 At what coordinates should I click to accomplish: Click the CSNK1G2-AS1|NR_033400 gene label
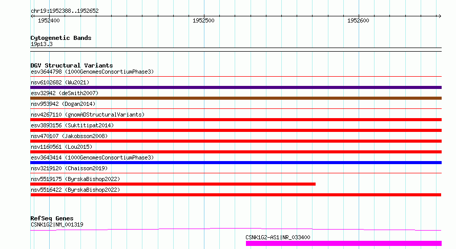point(278,237)
